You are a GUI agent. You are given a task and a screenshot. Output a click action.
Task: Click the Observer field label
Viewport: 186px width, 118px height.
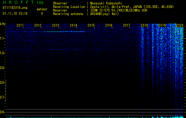pyautogui.click(x=60, y=3)
